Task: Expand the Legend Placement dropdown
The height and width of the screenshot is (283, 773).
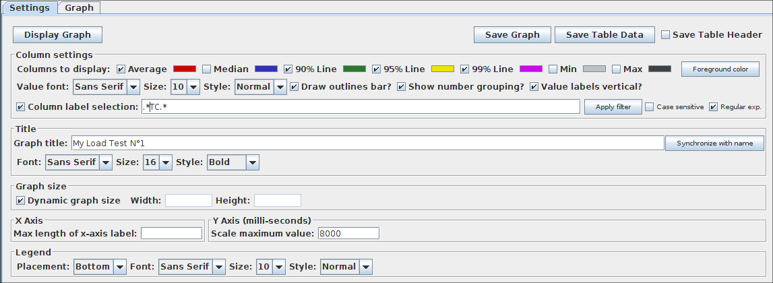Action: coord(100,267)
